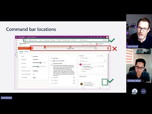Open Pinned in the left sidebar
Image resolution: width=152 pixels, height=114 pixels.
[x=16, y=47]
